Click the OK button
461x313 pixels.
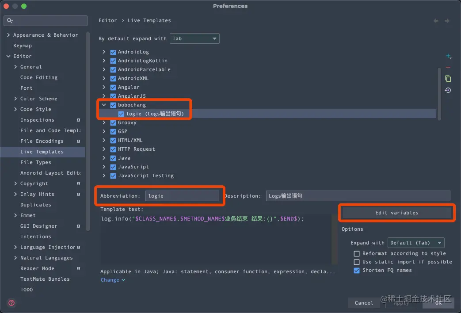438,303
